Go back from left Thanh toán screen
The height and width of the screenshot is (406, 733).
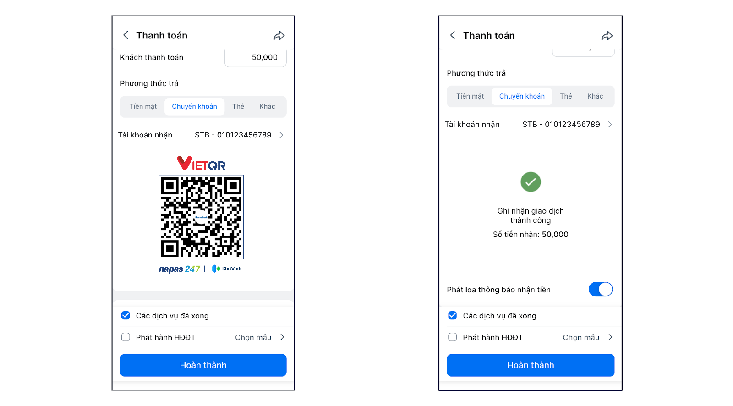click(x=126, y=35)
